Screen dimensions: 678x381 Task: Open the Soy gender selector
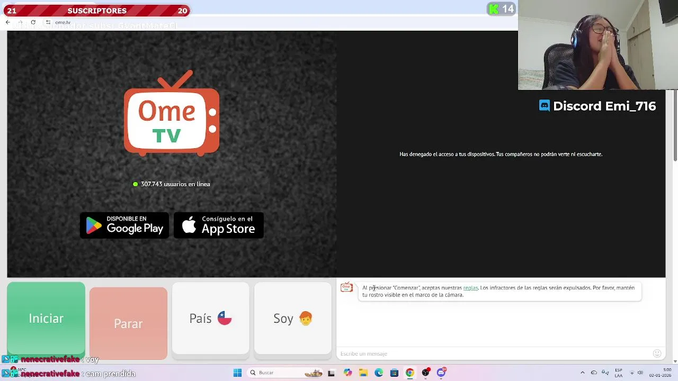point(292,318)
